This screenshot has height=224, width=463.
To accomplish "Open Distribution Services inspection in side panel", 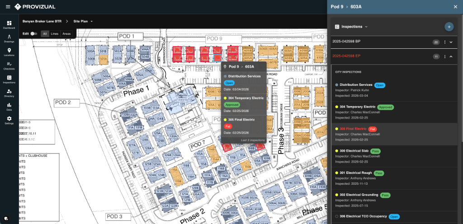I will tap(394, 90).
